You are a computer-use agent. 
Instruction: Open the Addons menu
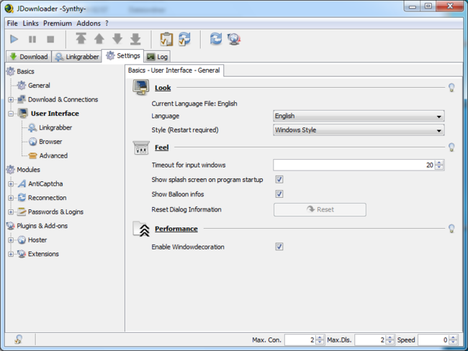[89, 23]
